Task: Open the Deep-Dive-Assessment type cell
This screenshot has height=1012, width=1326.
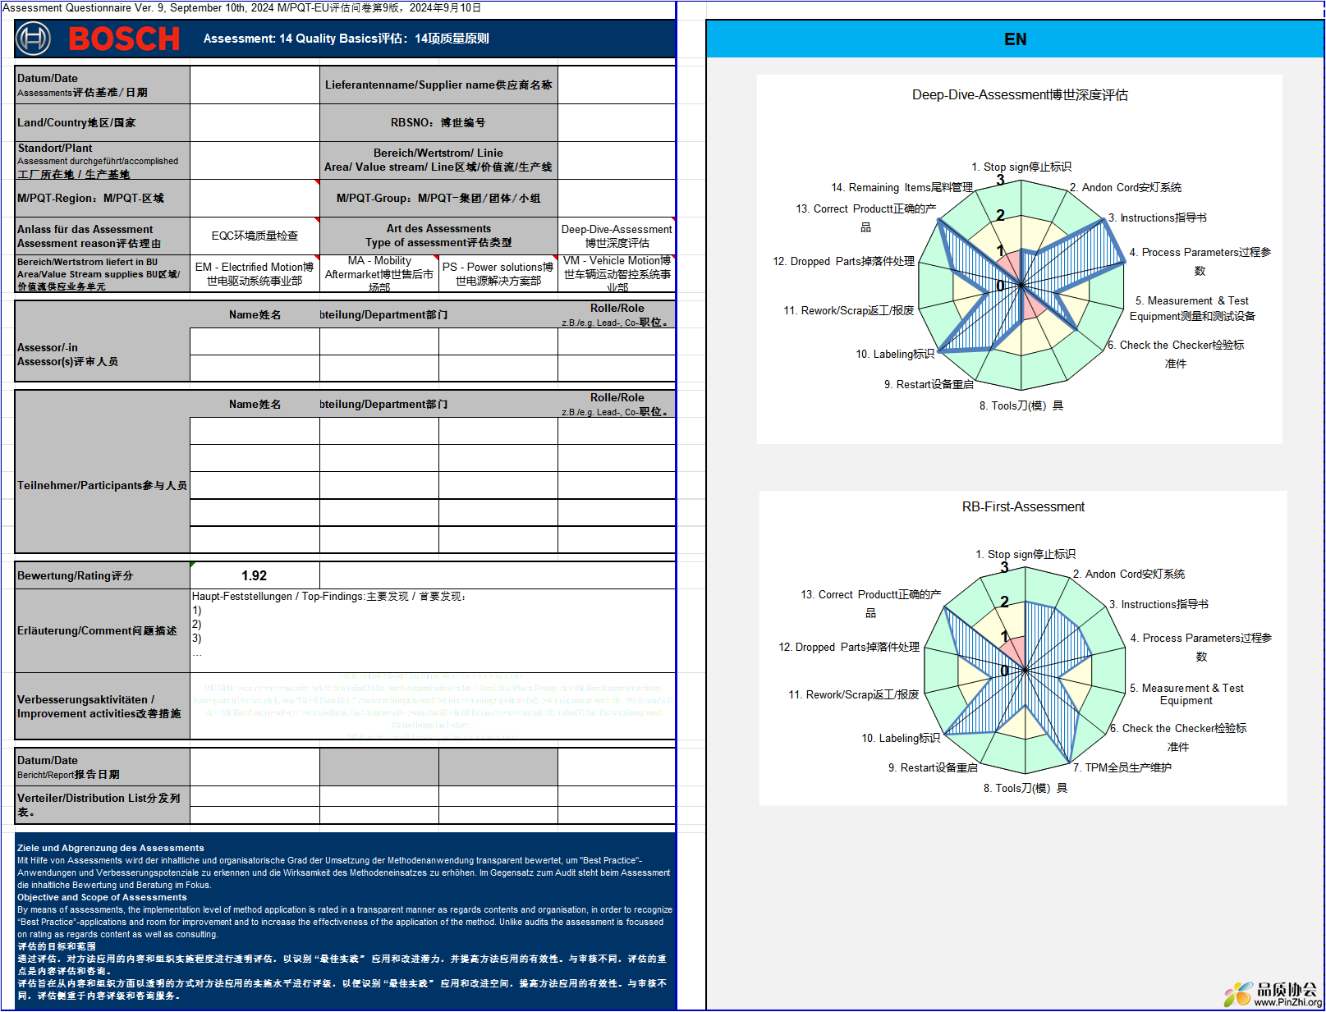Action: tap(617, 236)
